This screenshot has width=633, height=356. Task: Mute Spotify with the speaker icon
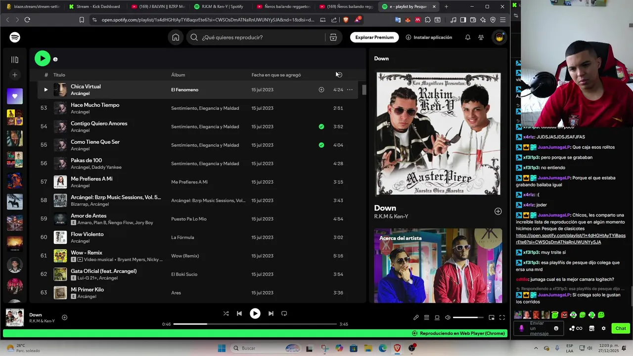tap(448, 317)
